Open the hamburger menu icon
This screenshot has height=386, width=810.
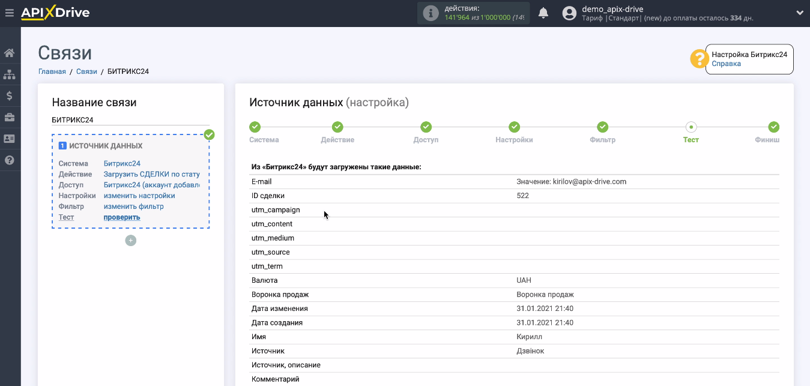tap(9, 13)
